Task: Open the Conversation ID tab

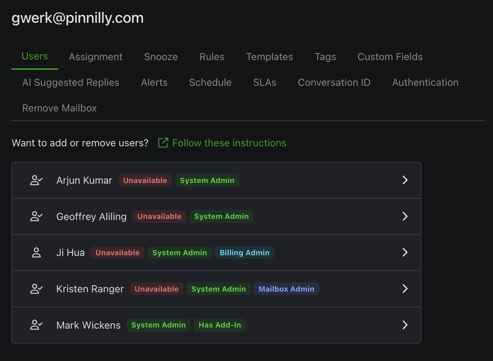Action: click(x=334, y=83)
